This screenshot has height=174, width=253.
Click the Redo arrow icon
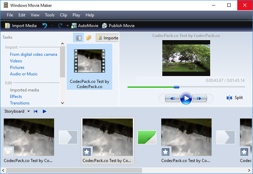[60, 25]
